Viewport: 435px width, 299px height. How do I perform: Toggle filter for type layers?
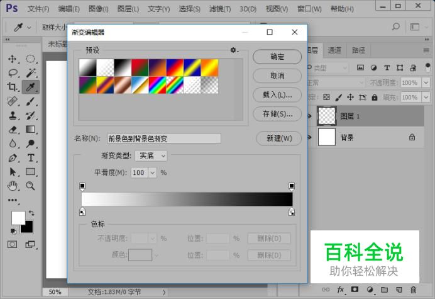pyautogui.click(x=387, y=67)
